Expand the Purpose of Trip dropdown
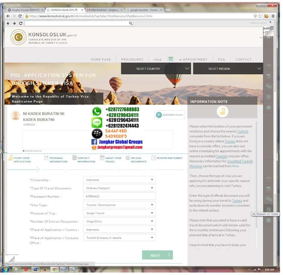This screenshot has height=275, width=283. [x=119, y=213]
